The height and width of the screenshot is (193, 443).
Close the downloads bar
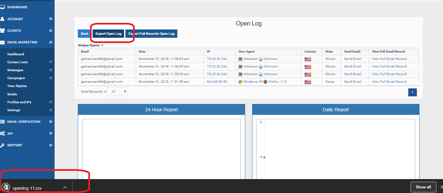(x=441, y=187)
